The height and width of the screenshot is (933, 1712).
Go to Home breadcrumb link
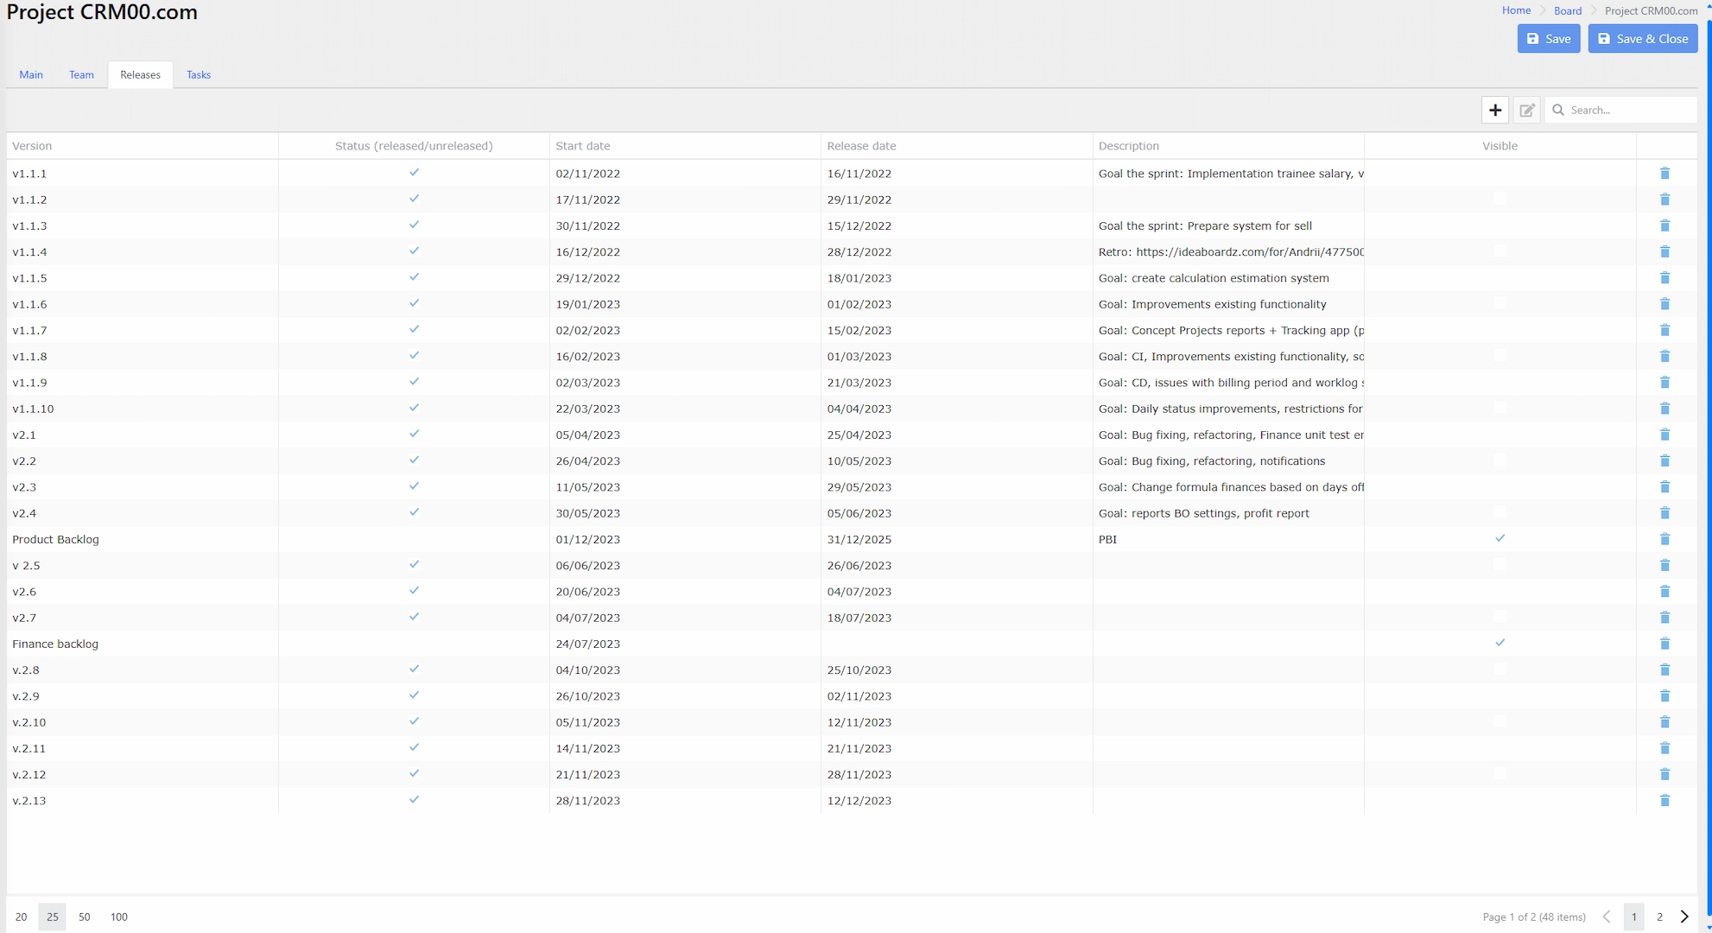pos(1516,11)
